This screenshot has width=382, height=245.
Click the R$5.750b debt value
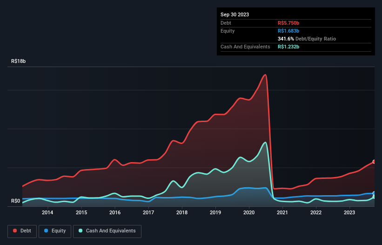[288, 23]
